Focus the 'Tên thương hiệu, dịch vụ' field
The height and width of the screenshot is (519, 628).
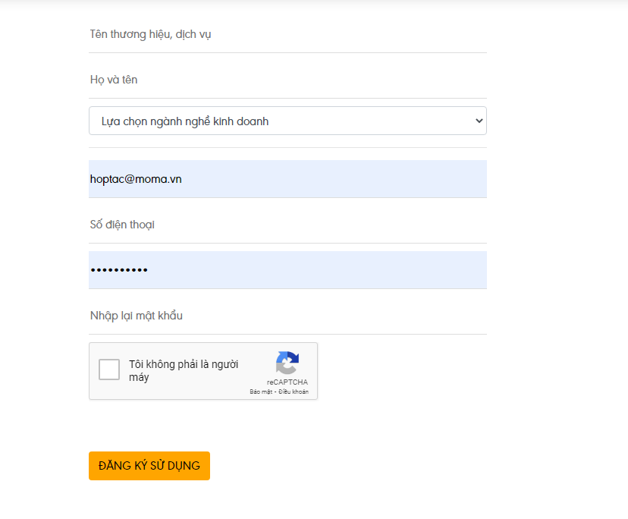coord(287,35)
